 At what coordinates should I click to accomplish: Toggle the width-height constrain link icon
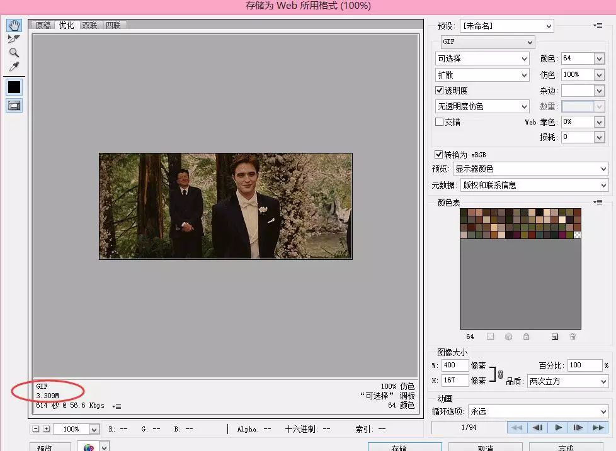500,374
